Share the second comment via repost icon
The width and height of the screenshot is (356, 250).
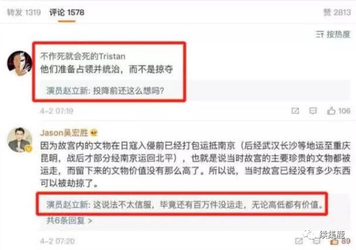299,241
